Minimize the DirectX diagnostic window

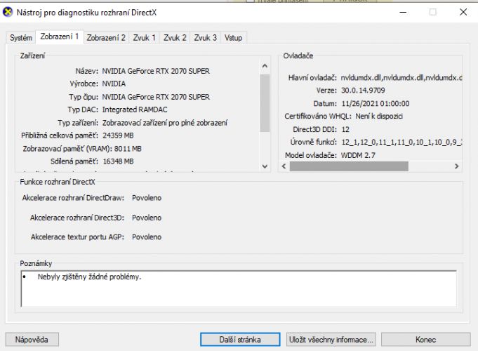403,12
